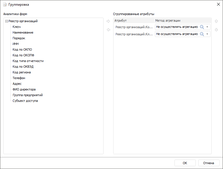Select the Группа предприятий item

point(28,95)
